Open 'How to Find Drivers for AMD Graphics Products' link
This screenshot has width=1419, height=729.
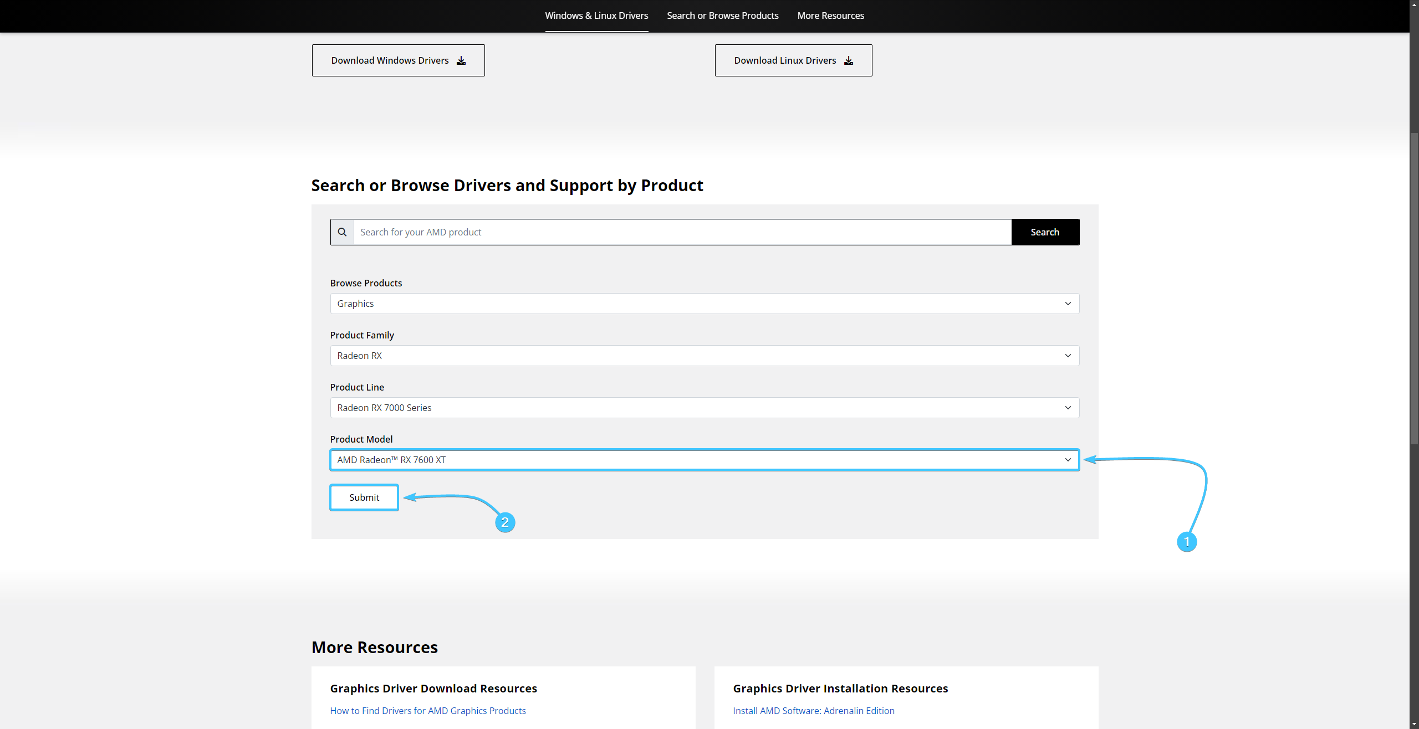(x=428, y=711)
